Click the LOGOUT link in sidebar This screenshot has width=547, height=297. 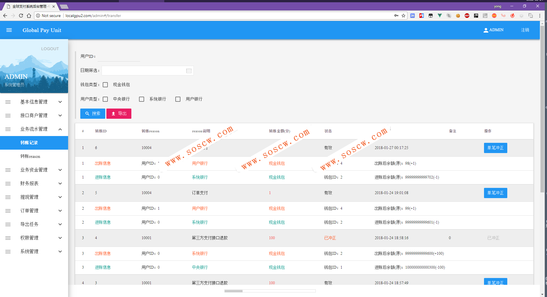pos(50,49)
